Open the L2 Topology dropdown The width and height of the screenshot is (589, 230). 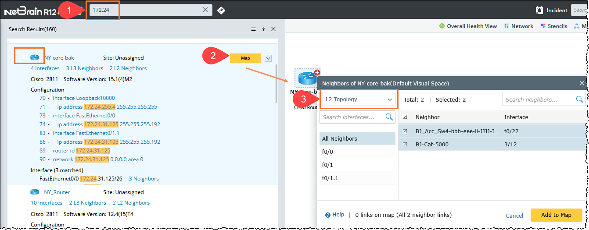(x=358, y=99)
